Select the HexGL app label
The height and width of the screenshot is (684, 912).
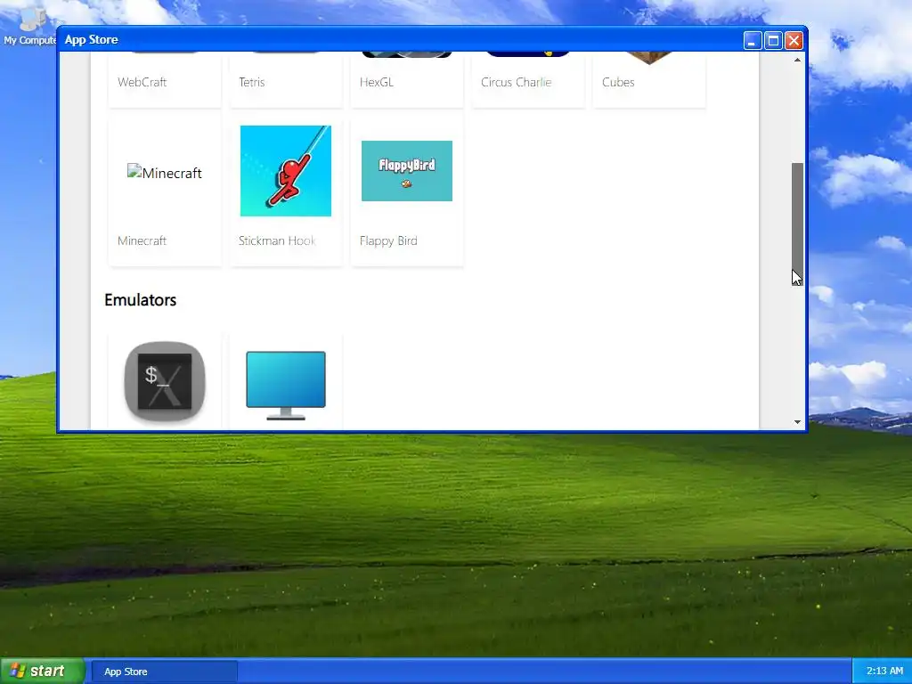click(x=377, y=82)
